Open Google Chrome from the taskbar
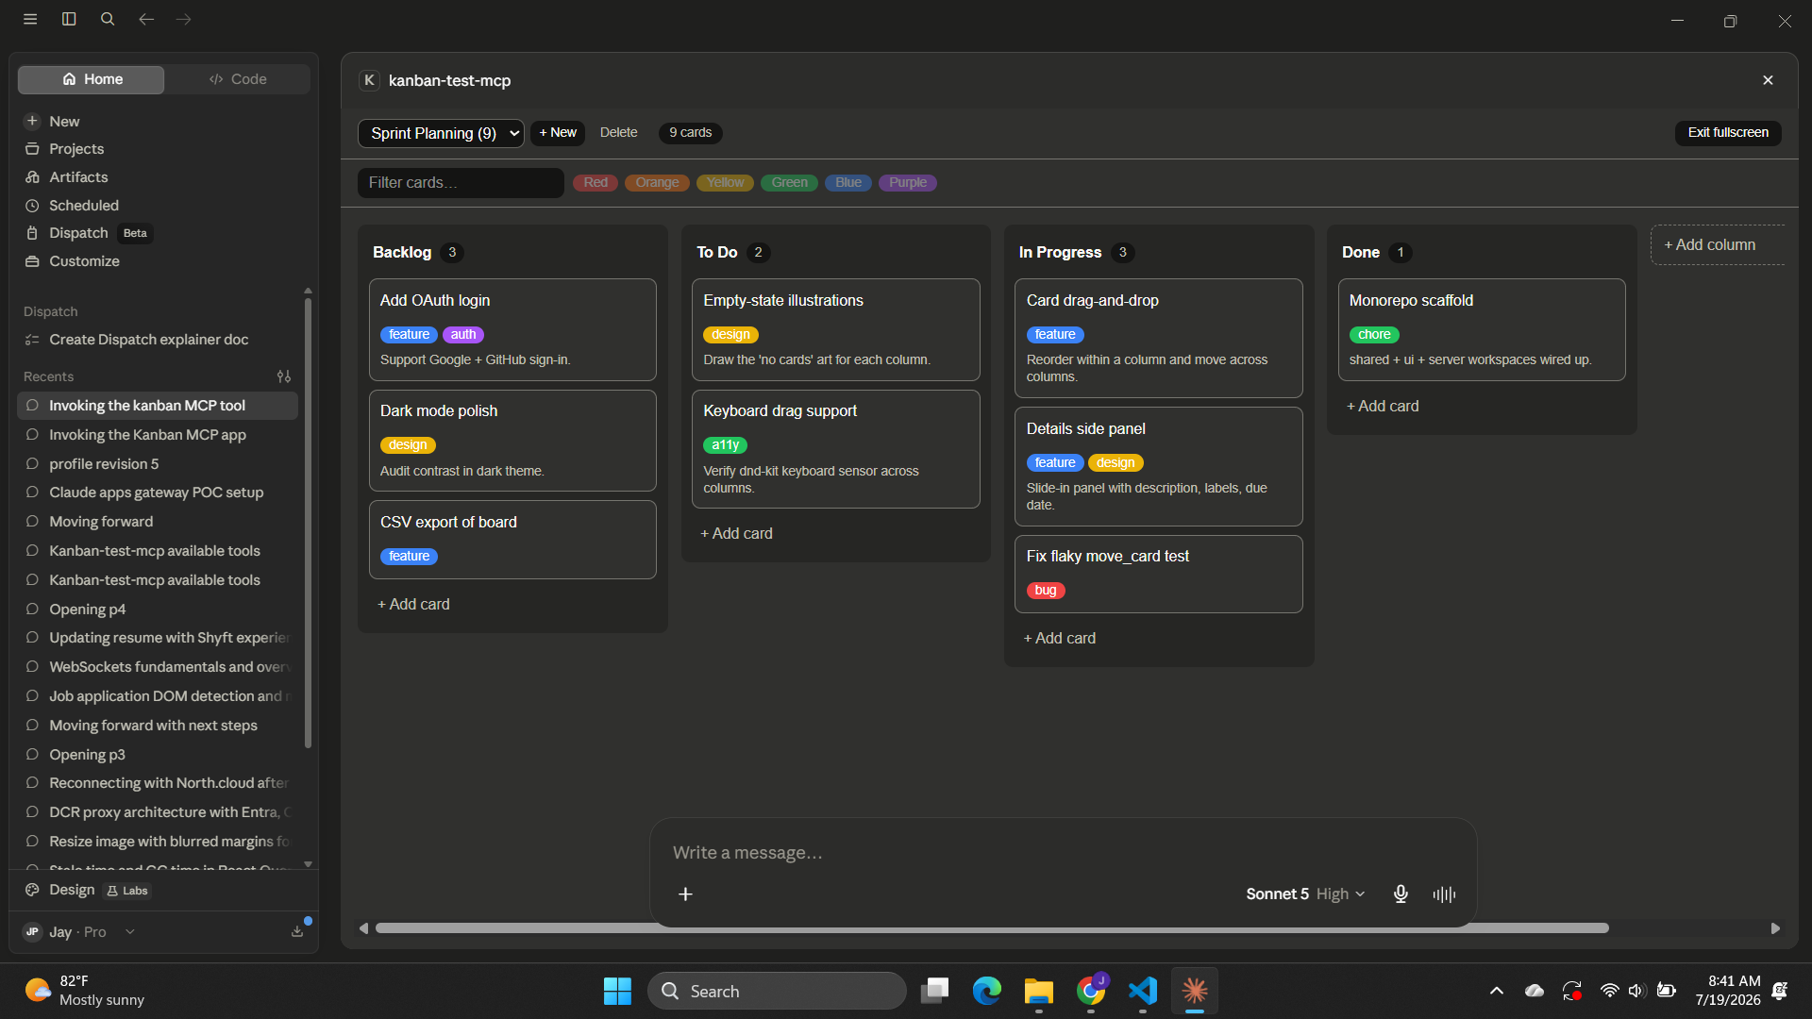 pos(1091,991)
